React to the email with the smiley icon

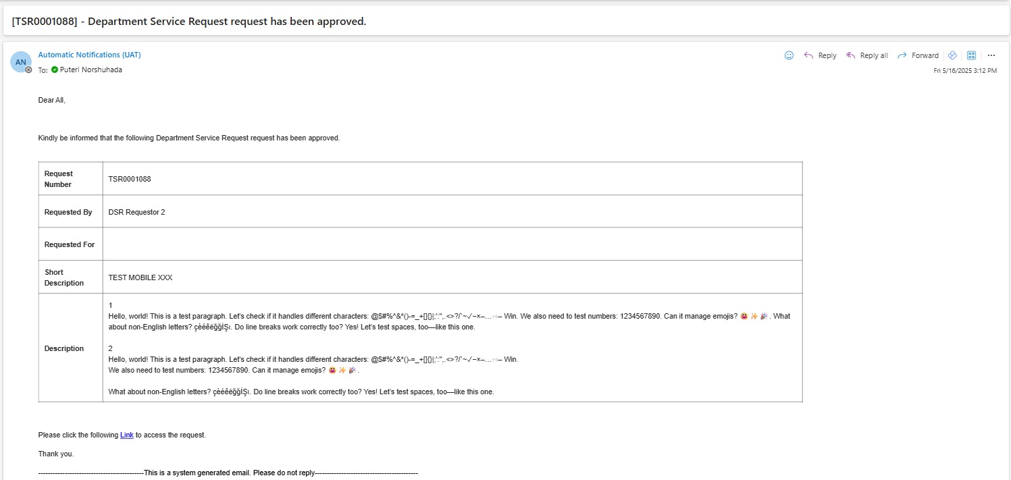click(x=789, y=55)
